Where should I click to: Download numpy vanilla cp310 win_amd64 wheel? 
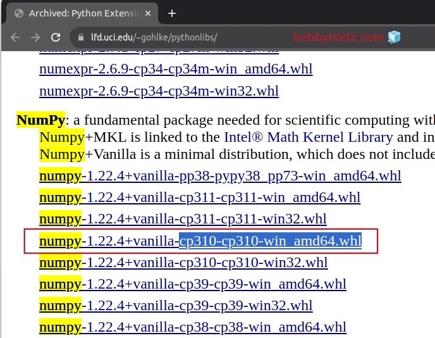click(x=200, y=241)
